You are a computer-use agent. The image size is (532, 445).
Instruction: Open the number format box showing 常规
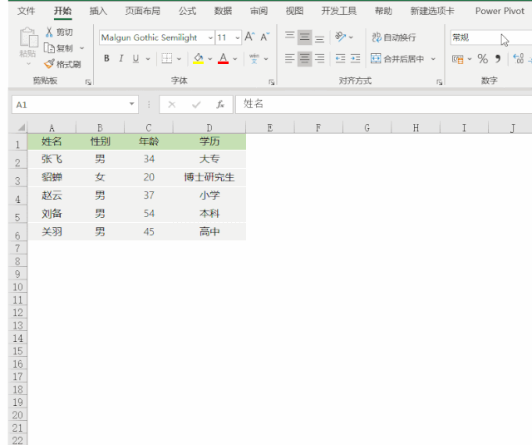[491, 37]
